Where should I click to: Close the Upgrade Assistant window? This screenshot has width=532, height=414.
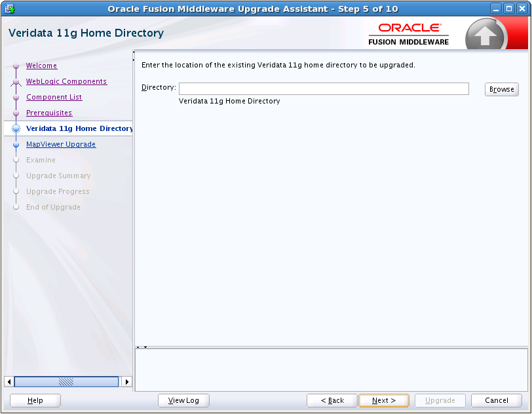(522, 9)
